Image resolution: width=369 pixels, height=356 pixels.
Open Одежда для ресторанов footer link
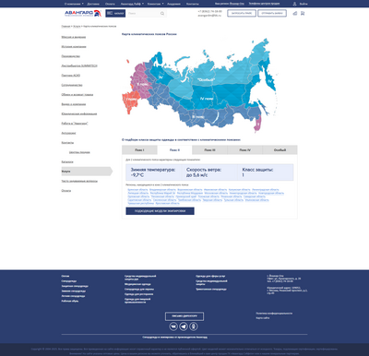pyautogui.click(x=138, y=294)
